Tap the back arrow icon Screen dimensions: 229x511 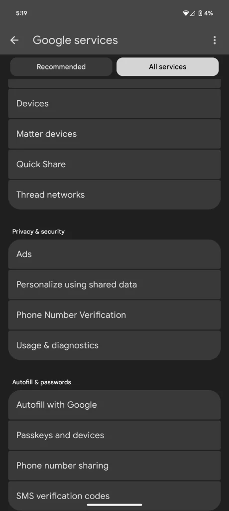[x=14, y=40]
